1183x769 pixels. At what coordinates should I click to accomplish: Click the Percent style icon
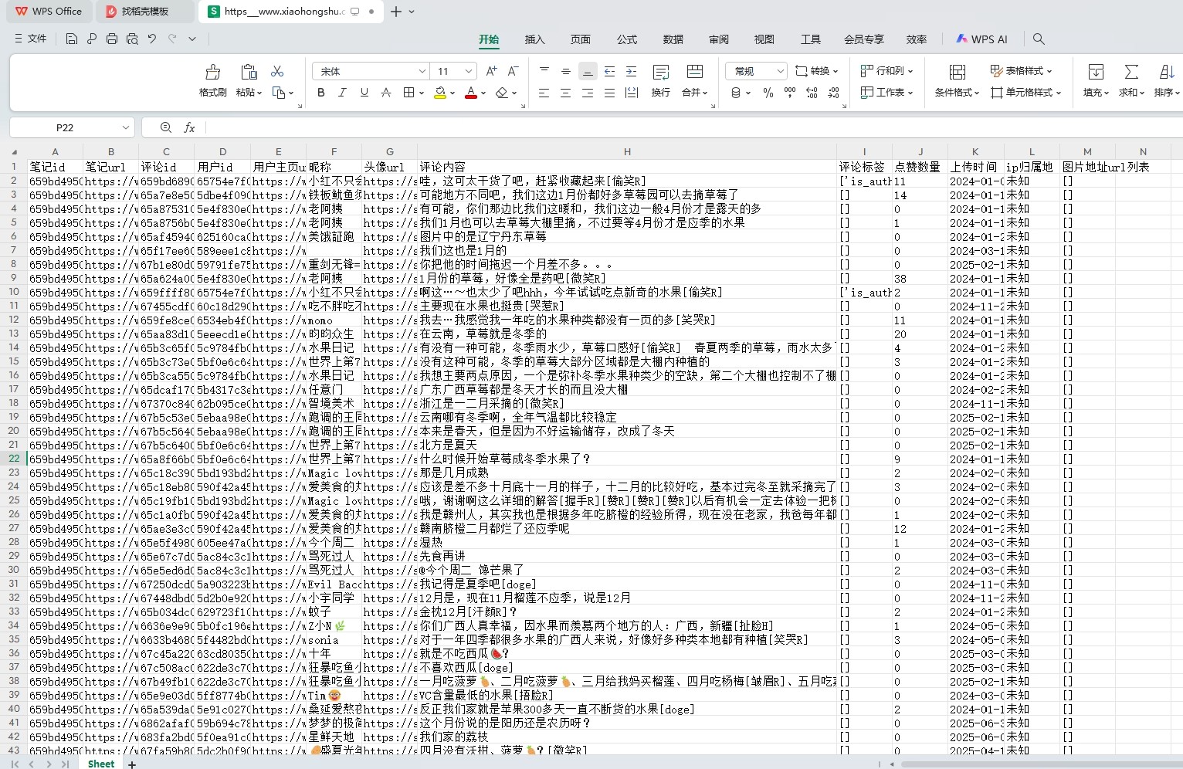(x=768, y=93)
